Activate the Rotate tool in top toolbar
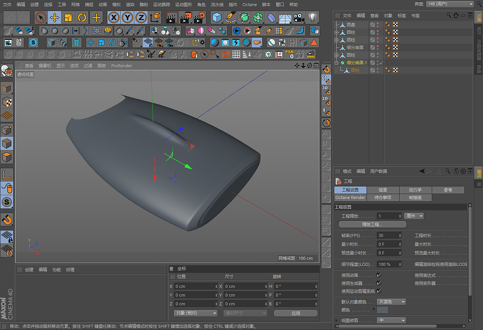Viewport: 483px width, 330px height. pyautogui.click(x=82, y=17)
